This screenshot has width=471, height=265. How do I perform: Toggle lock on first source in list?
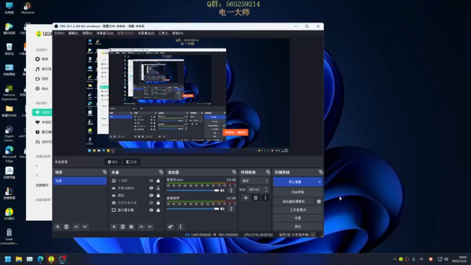tap(158, 181)
